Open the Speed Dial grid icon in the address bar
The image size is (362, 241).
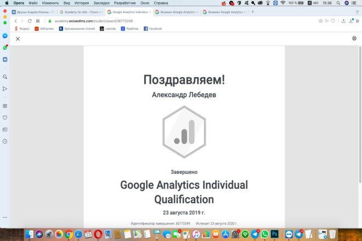pyautogui.click(x=38, y=21)
